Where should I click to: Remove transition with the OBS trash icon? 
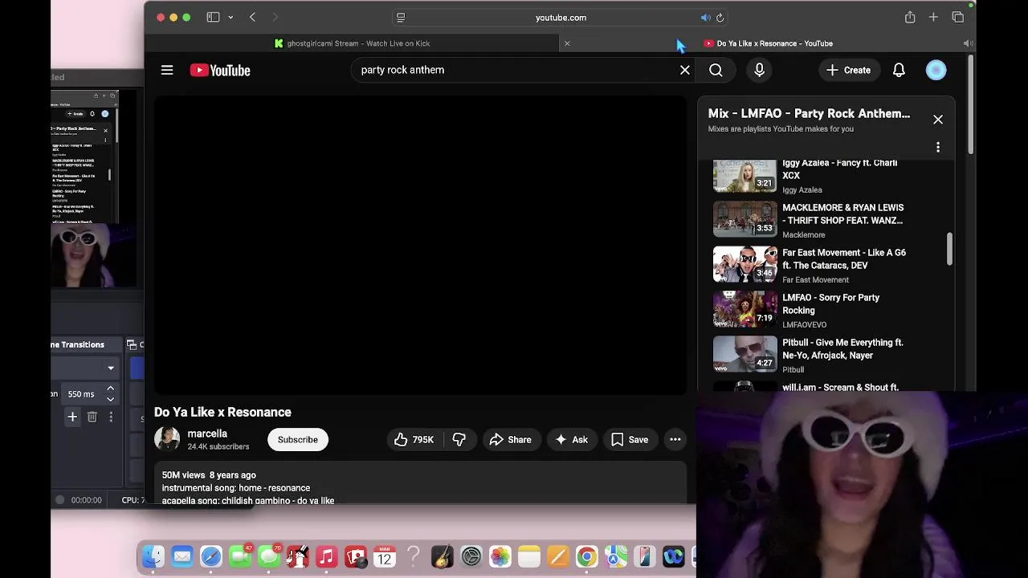click(92, 417)
